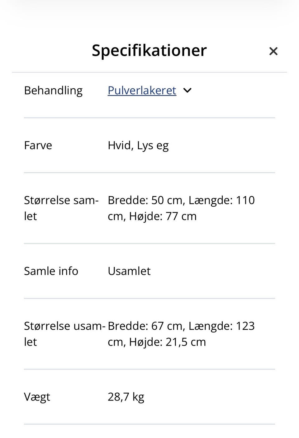Click the Vægt specification label
299x438 pixels.
point(37,396)
